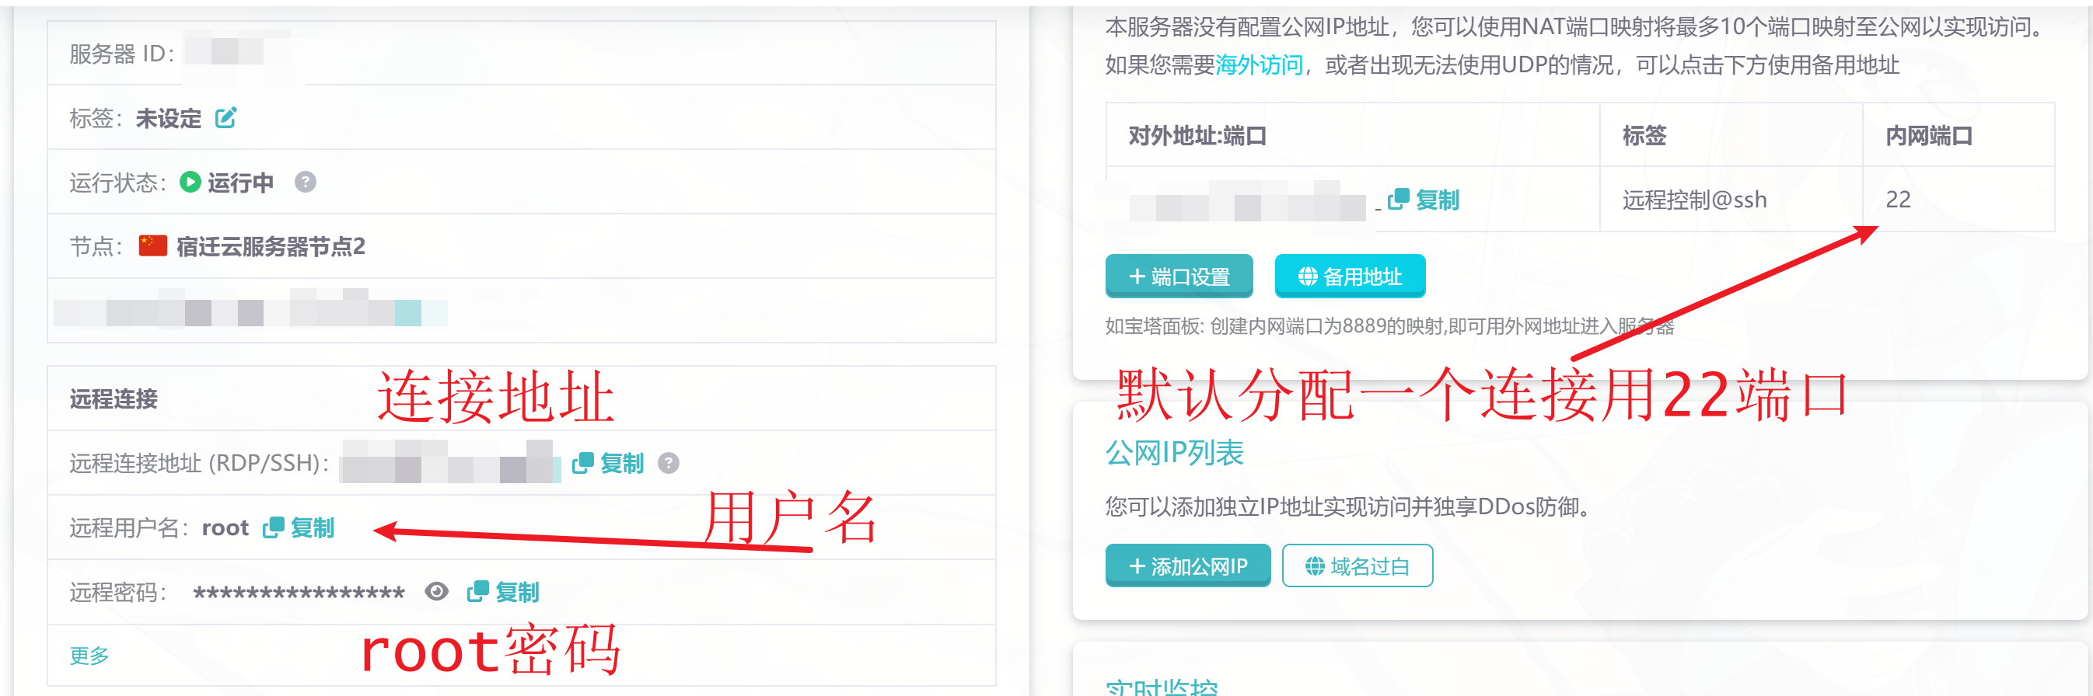Copy the remote username root
The width and height of the screenshot is (2093, 696).
pyautogui.click(x=299, y=528)
